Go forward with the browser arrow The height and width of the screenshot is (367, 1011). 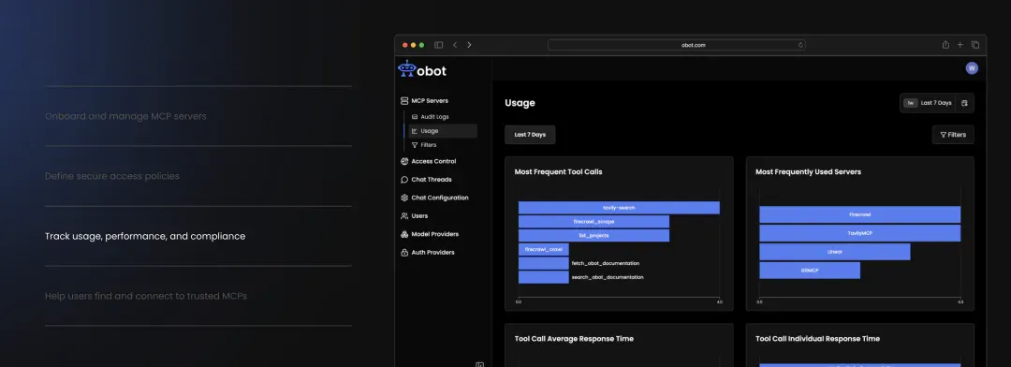click(469, 45)
